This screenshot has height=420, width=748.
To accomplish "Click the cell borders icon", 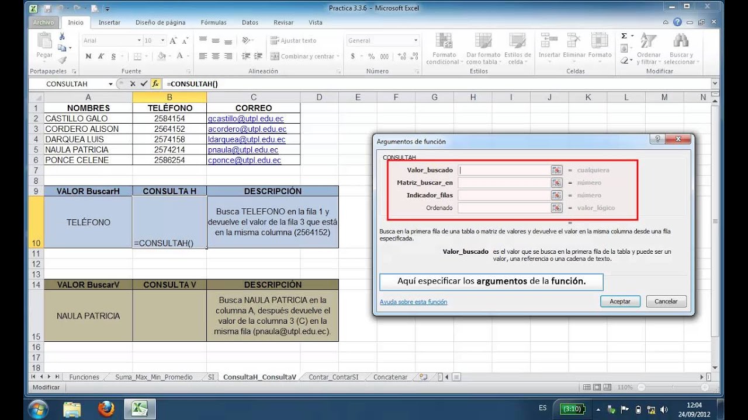I will 137,57.
